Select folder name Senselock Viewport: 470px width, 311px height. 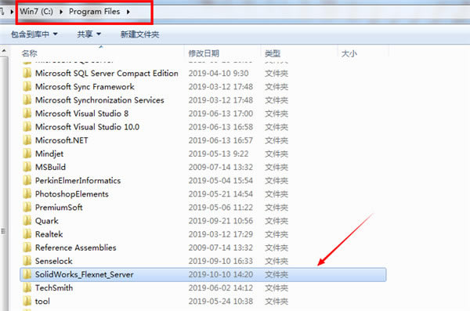tap(53, 261)
